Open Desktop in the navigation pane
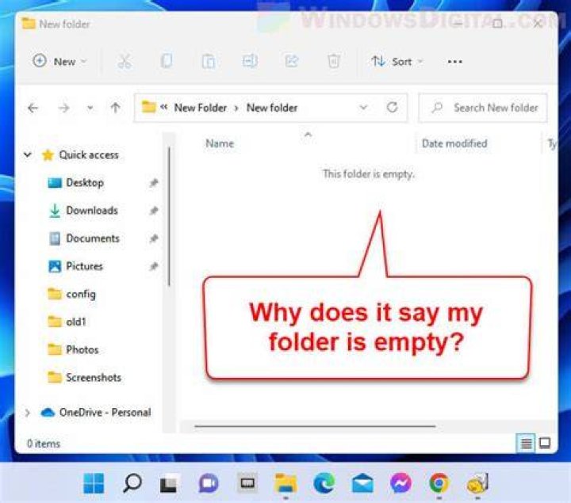The width and height of the screenshot is (571, 503). click(85, 182)
